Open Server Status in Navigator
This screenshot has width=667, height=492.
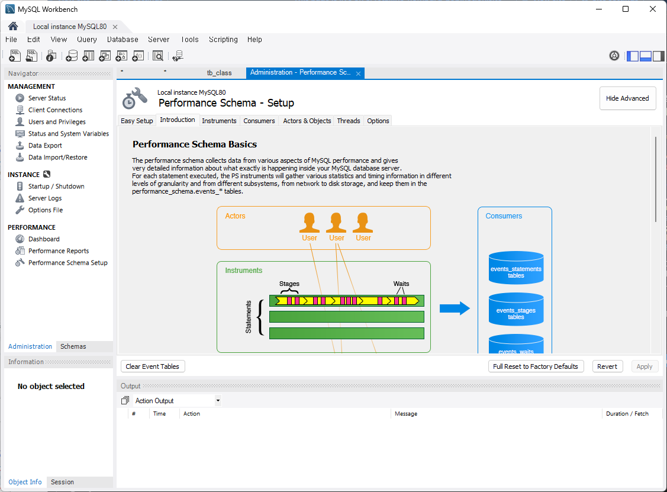pos(47,98)
